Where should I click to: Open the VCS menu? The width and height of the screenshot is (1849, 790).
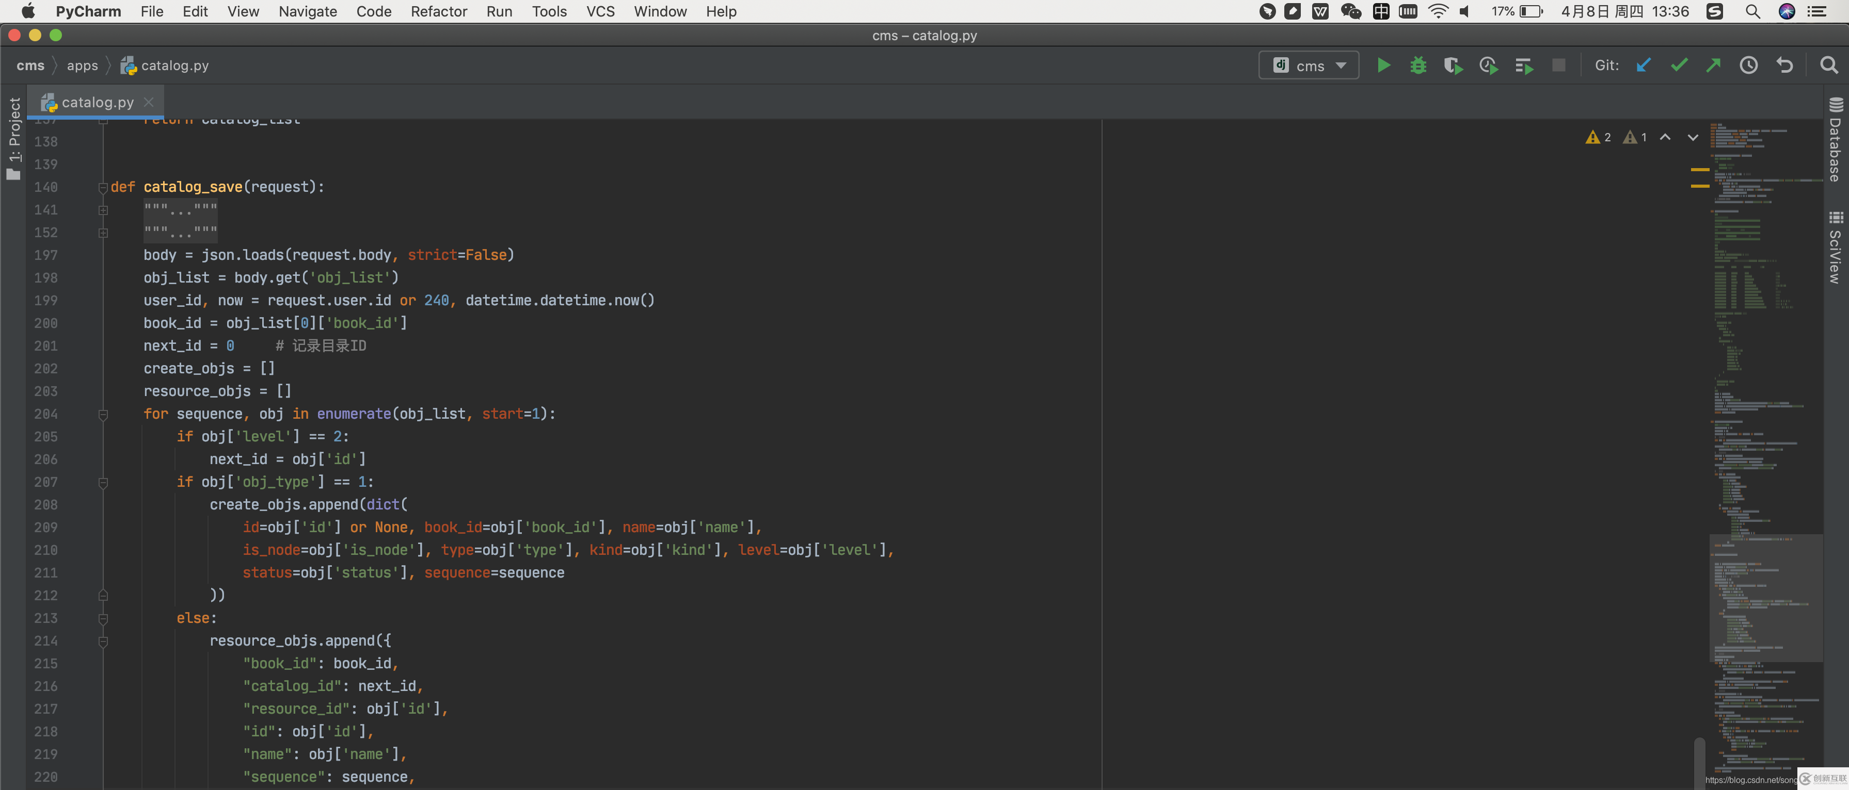coord(600,11)
